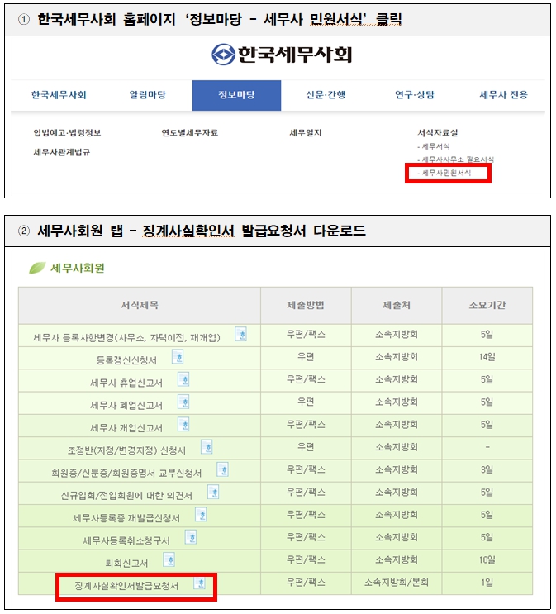Click 세무사 등록사항변경(사무소, 자택이전, 재개업) title
This screenshot has height=614, width=556.
click(126, 337)
